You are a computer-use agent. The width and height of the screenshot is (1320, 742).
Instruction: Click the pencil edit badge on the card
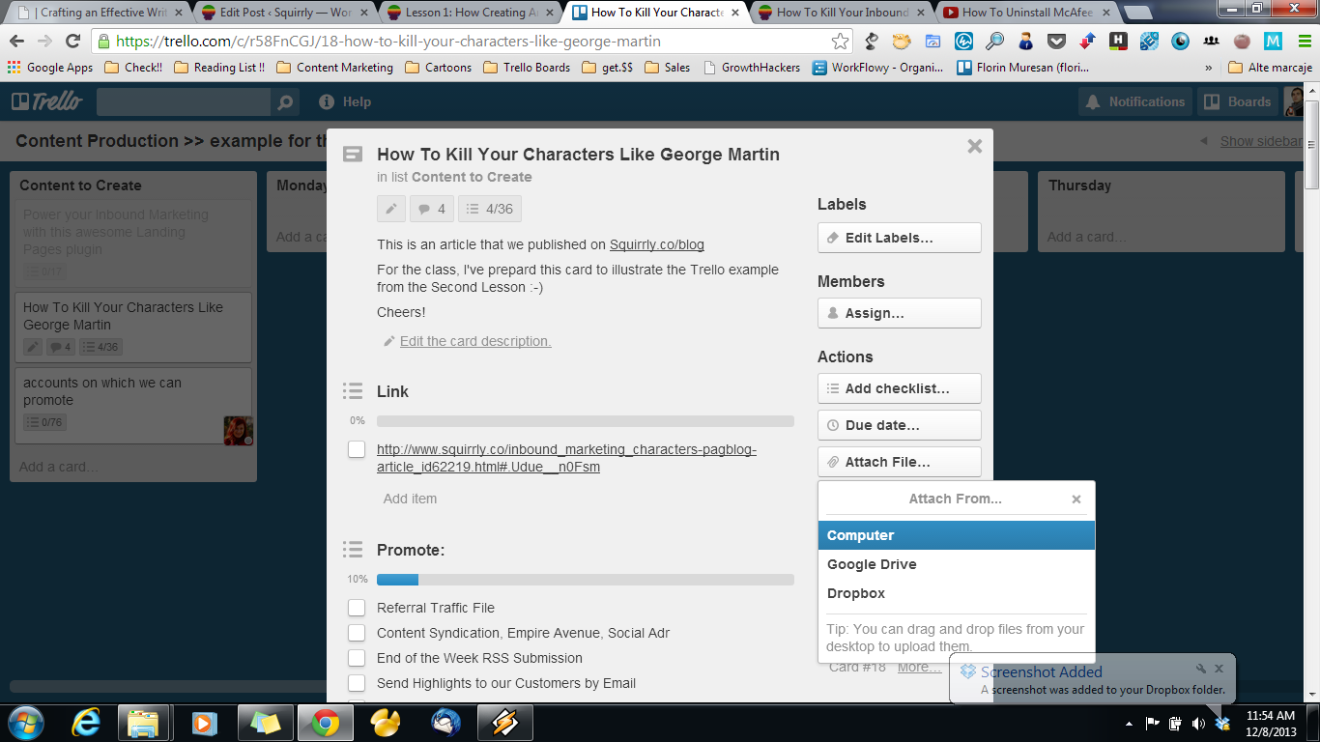pos(390,209)
